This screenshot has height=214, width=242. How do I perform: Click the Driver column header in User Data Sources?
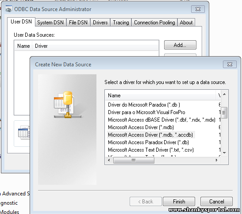point(95,46)
